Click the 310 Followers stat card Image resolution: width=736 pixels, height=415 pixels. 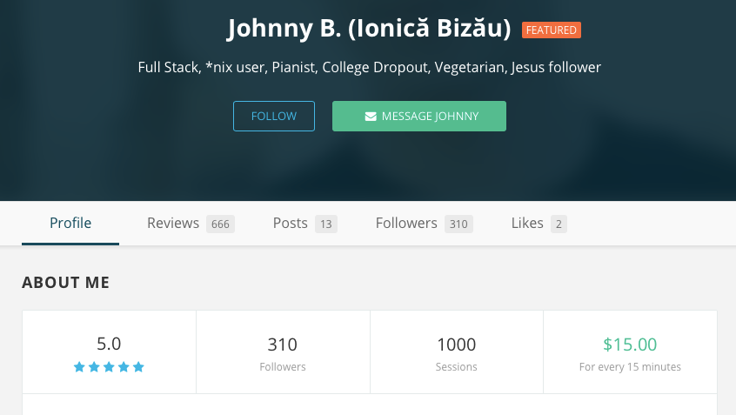click(283, 352)
